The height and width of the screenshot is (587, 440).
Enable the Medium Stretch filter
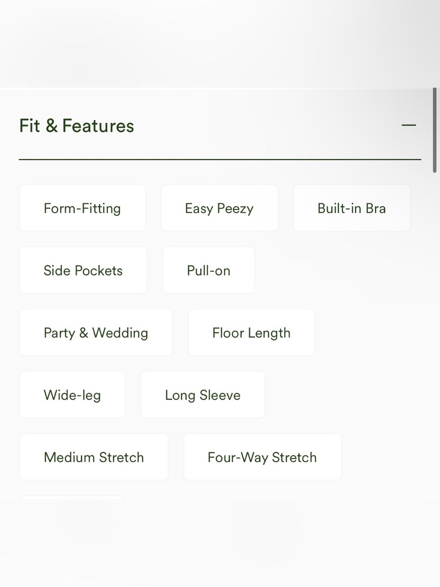pos(94,457)
